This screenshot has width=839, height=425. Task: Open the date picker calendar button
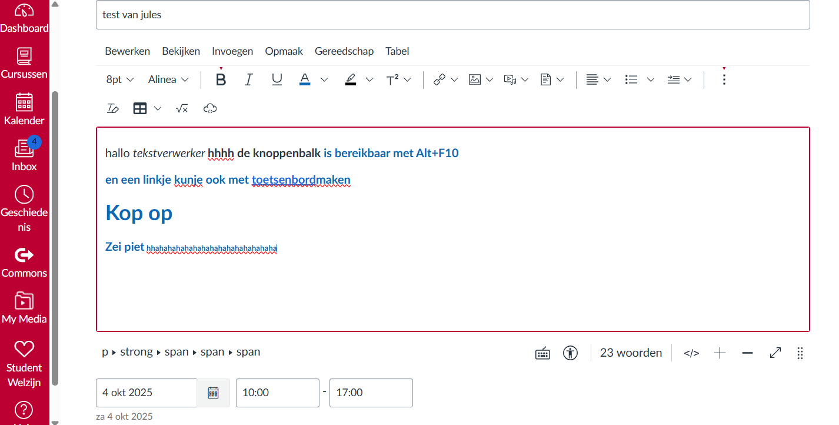pyautogui.click(x=213, y=393)
